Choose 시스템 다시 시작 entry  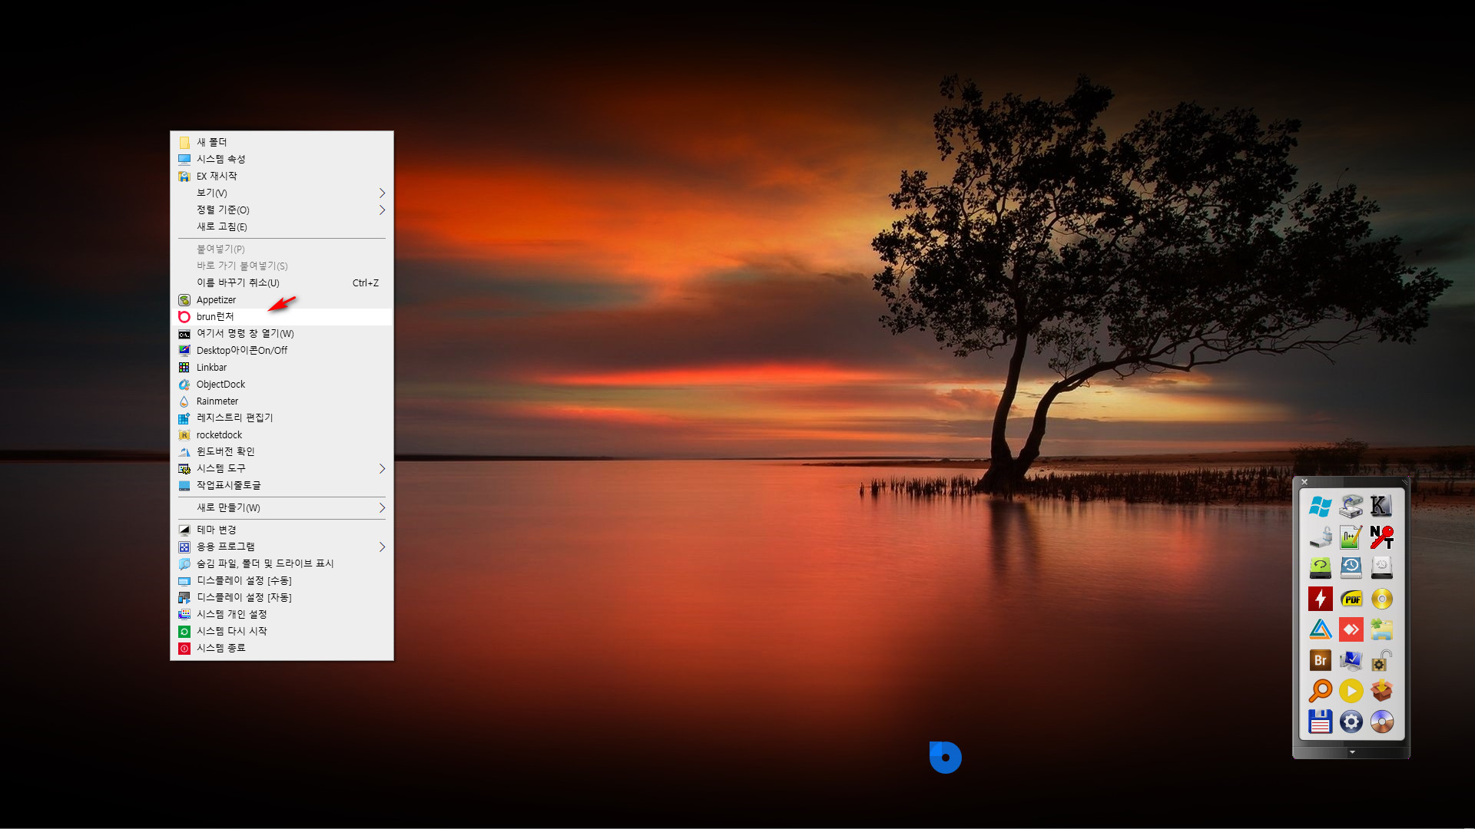pos(282,631)
